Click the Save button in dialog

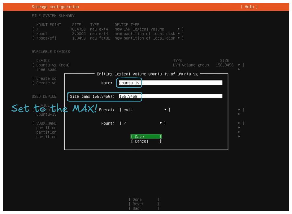coord(146,137)
